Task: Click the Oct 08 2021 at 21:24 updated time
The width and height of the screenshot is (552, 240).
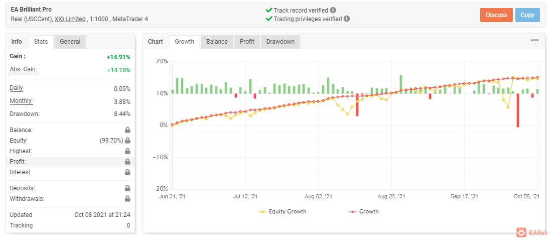Action: 102,214
